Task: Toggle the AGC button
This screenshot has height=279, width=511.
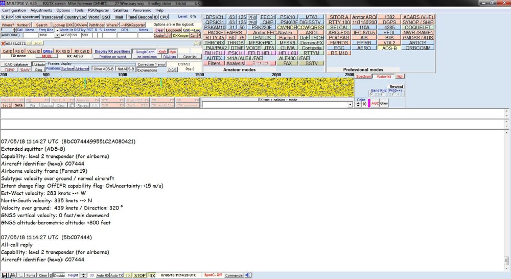Action: click(375, 103)
